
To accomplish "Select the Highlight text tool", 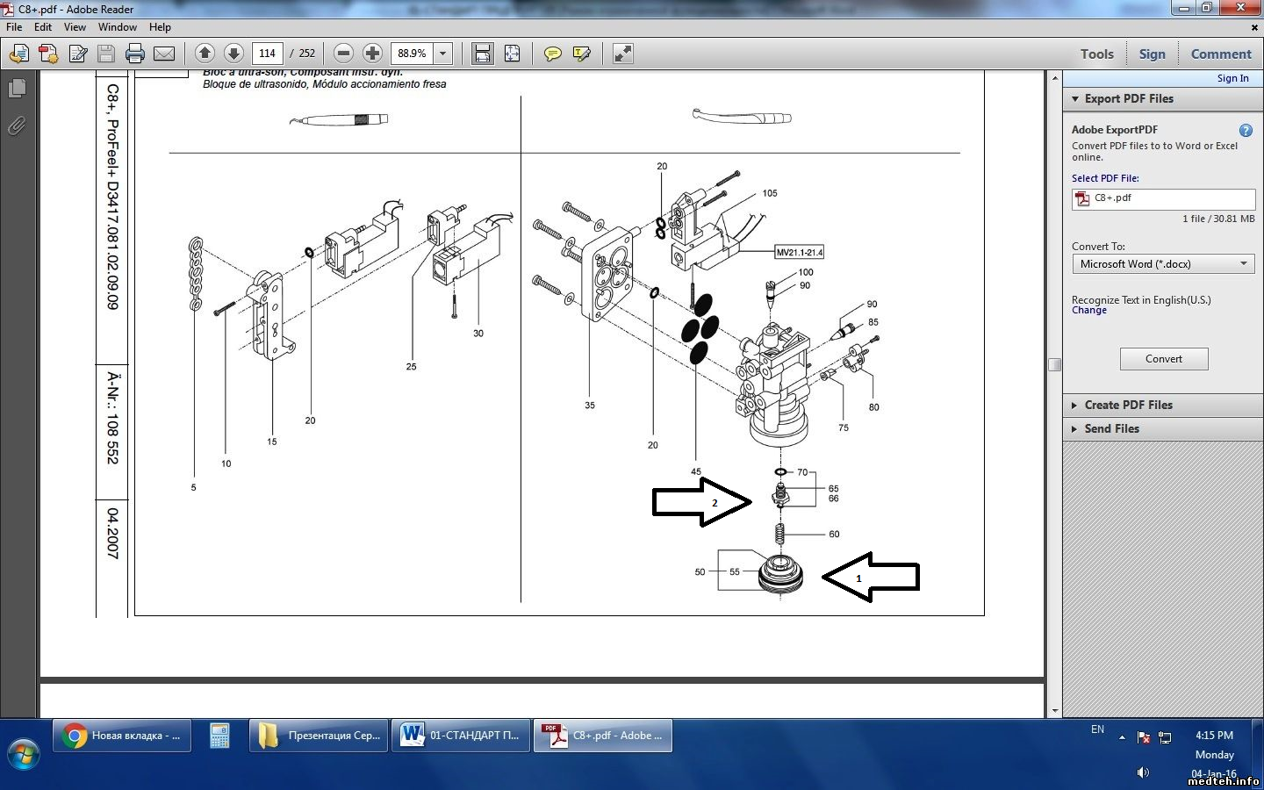I will [x=581, y=54].
